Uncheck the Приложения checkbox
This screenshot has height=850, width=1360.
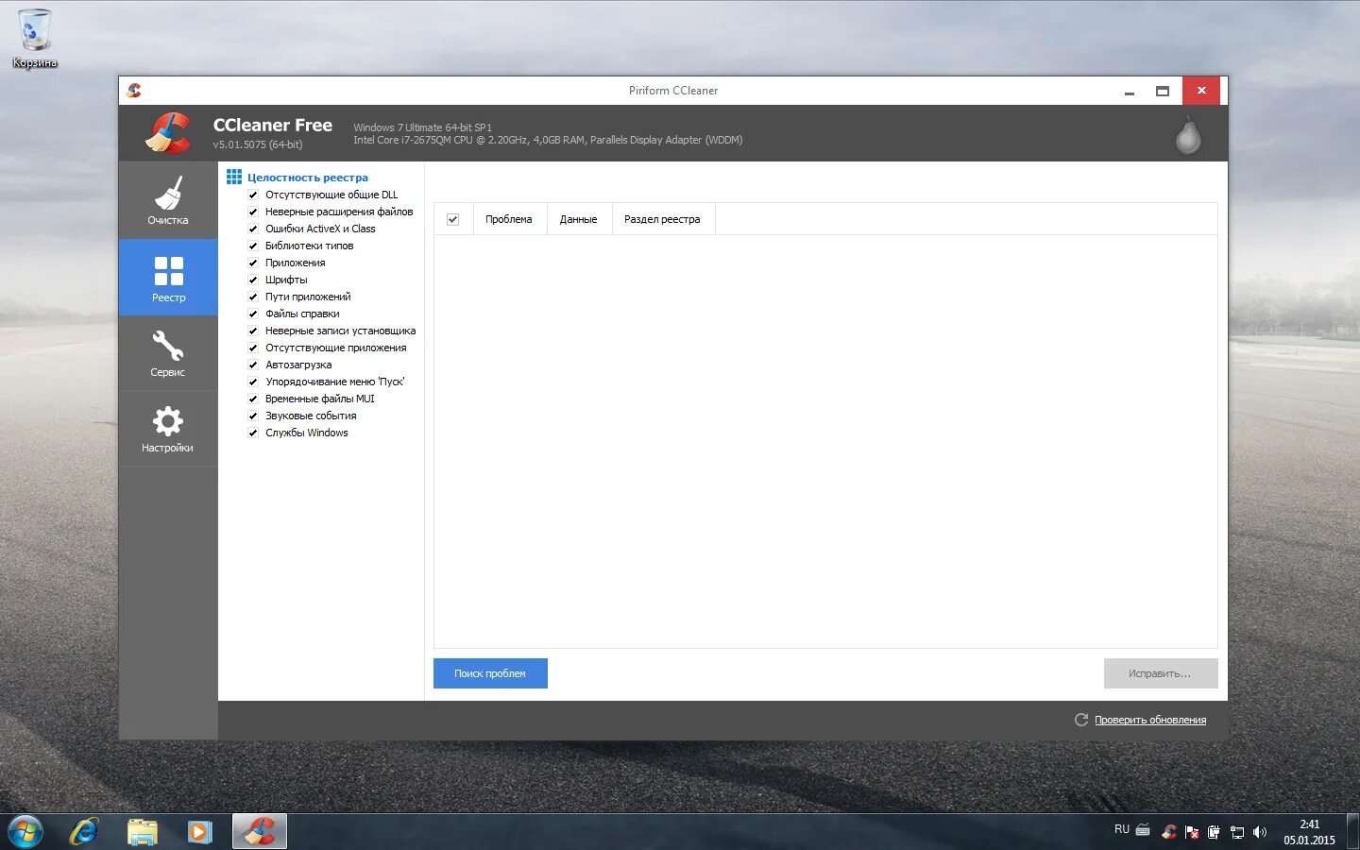(253, 263)
